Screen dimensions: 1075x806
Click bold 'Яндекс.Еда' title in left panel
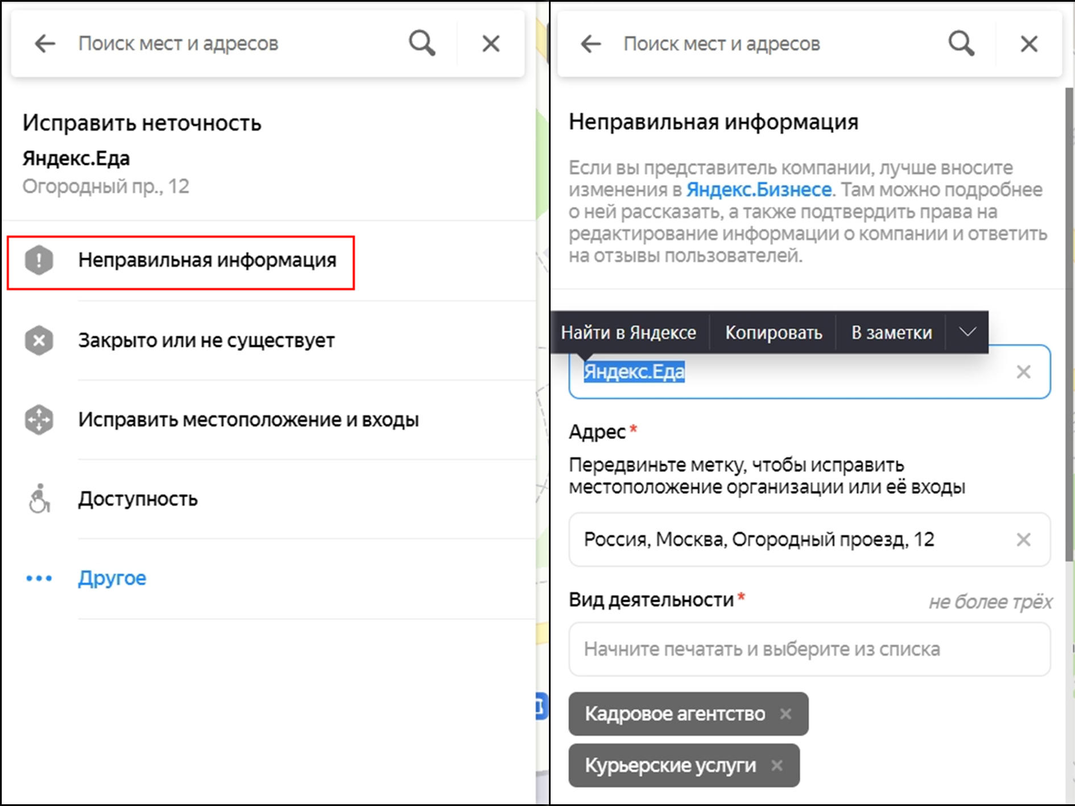click(76, 158)
